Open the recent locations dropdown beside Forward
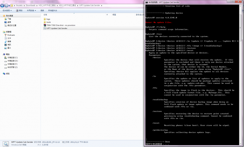This screenshot has width=244, height=147. (x=9, y=6)
